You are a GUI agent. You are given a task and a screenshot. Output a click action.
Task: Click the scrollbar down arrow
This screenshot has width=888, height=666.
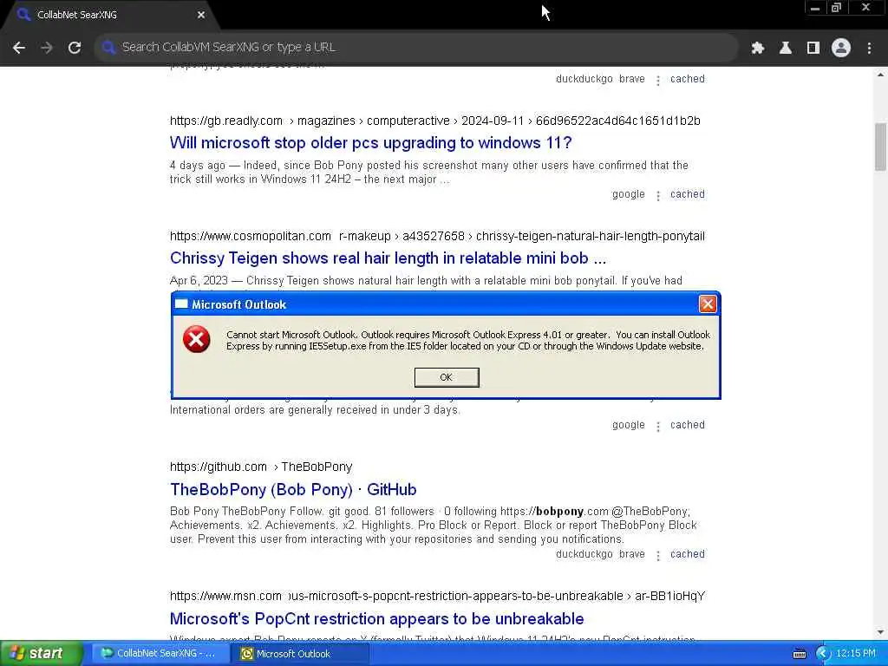[880, 632]
